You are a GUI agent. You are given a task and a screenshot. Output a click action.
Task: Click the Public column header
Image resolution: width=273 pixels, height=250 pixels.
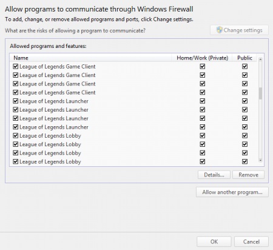tap(244, 58)
